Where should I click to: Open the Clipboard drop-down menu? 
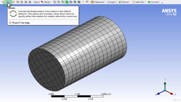98,2
